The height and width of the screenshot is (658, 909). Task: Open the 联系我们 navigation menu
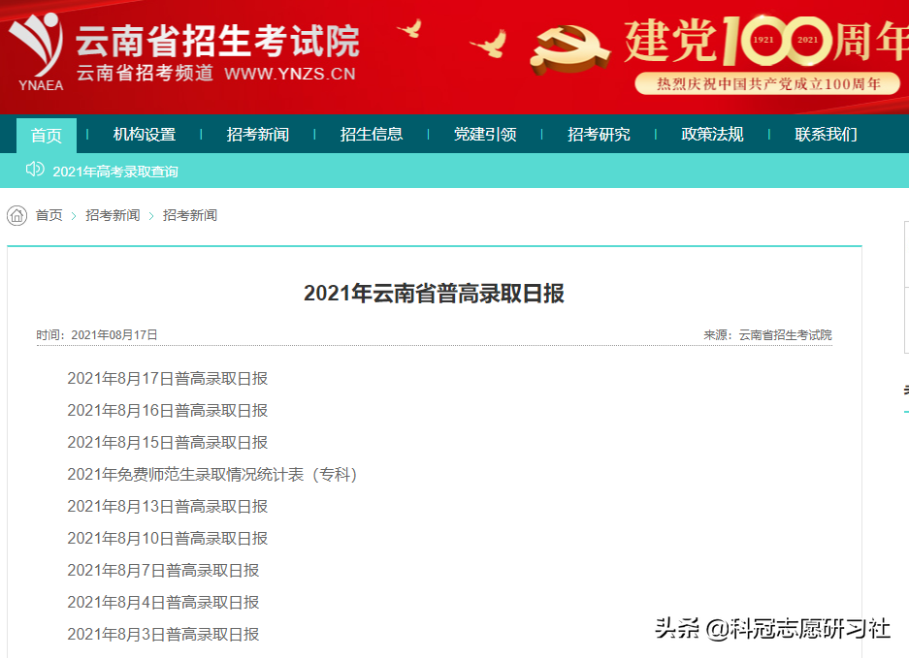click(826, 135)
